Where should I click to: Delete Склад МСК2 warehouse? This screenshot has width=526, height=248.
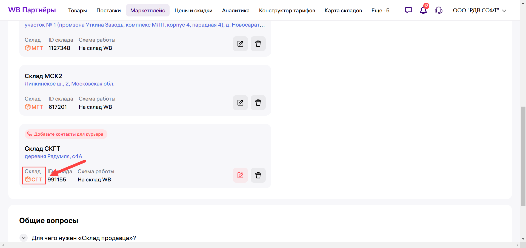coord(258,103)
